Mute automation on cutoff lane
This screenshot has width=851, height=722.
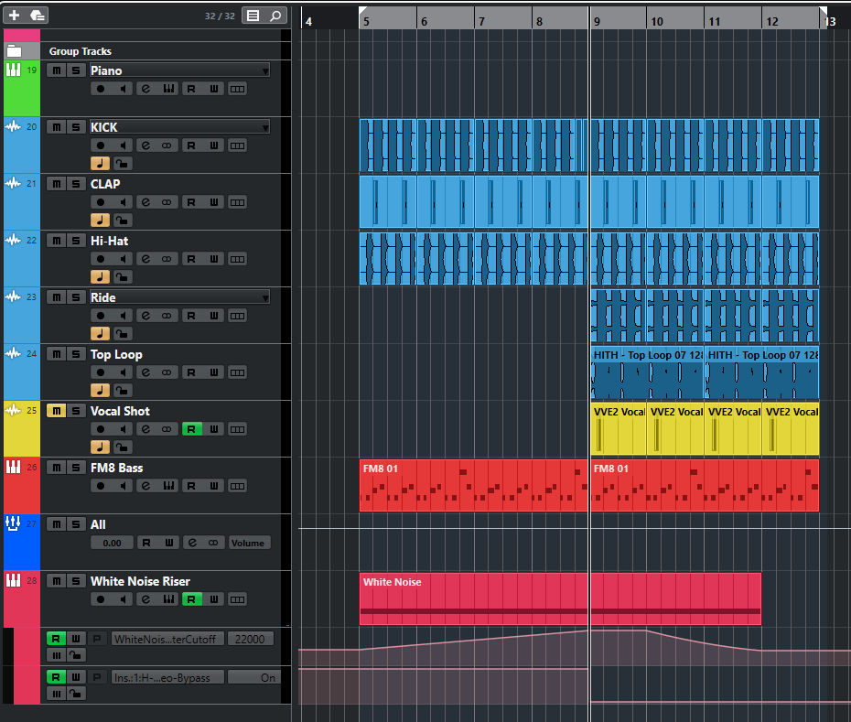tap(56, 655)
